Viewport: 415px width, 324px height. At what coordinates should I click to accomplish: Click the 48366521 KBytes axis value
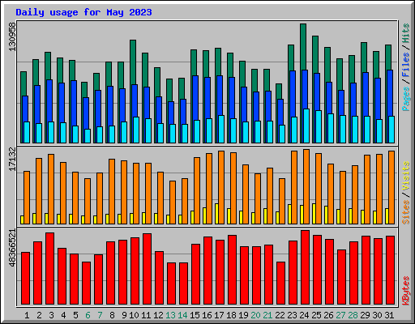[x=12, y=248]
